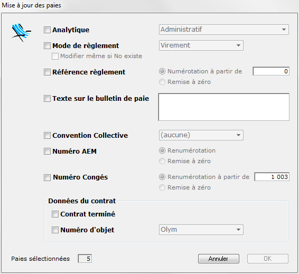Tick the Mode de règlement checkbox

[x=47, y=46]
